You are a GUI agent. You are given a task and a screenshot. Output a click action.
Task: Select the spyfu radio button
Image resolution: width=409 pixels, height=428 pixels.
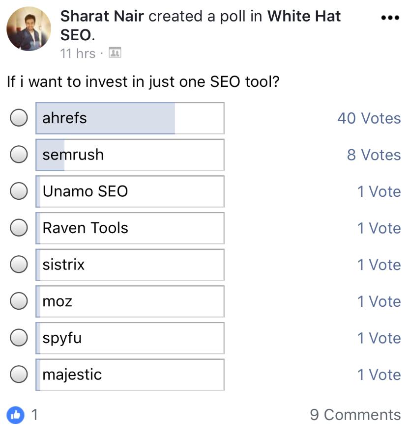[x=19, y=338]
